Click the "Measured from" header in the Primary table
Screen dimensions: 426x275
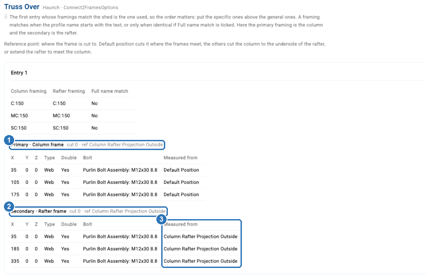point(180,158)
